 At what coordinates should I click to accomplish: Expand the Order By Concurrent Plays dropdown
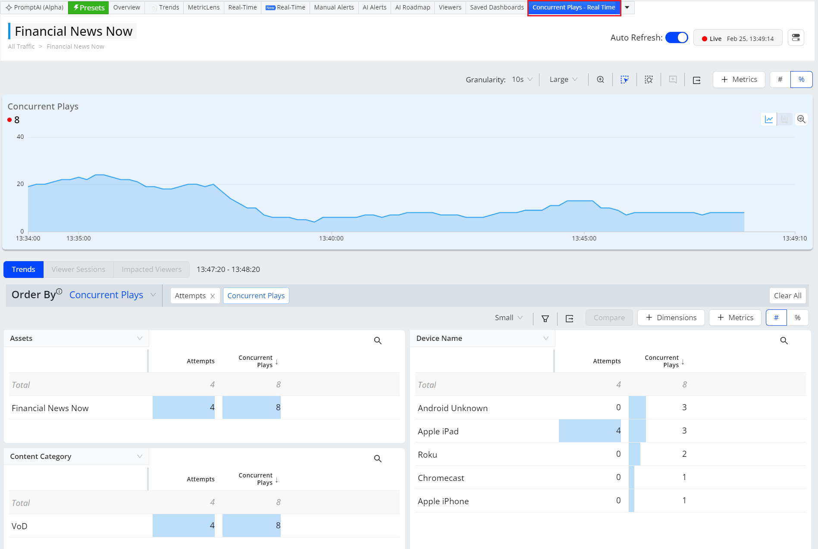click(112, 295)
